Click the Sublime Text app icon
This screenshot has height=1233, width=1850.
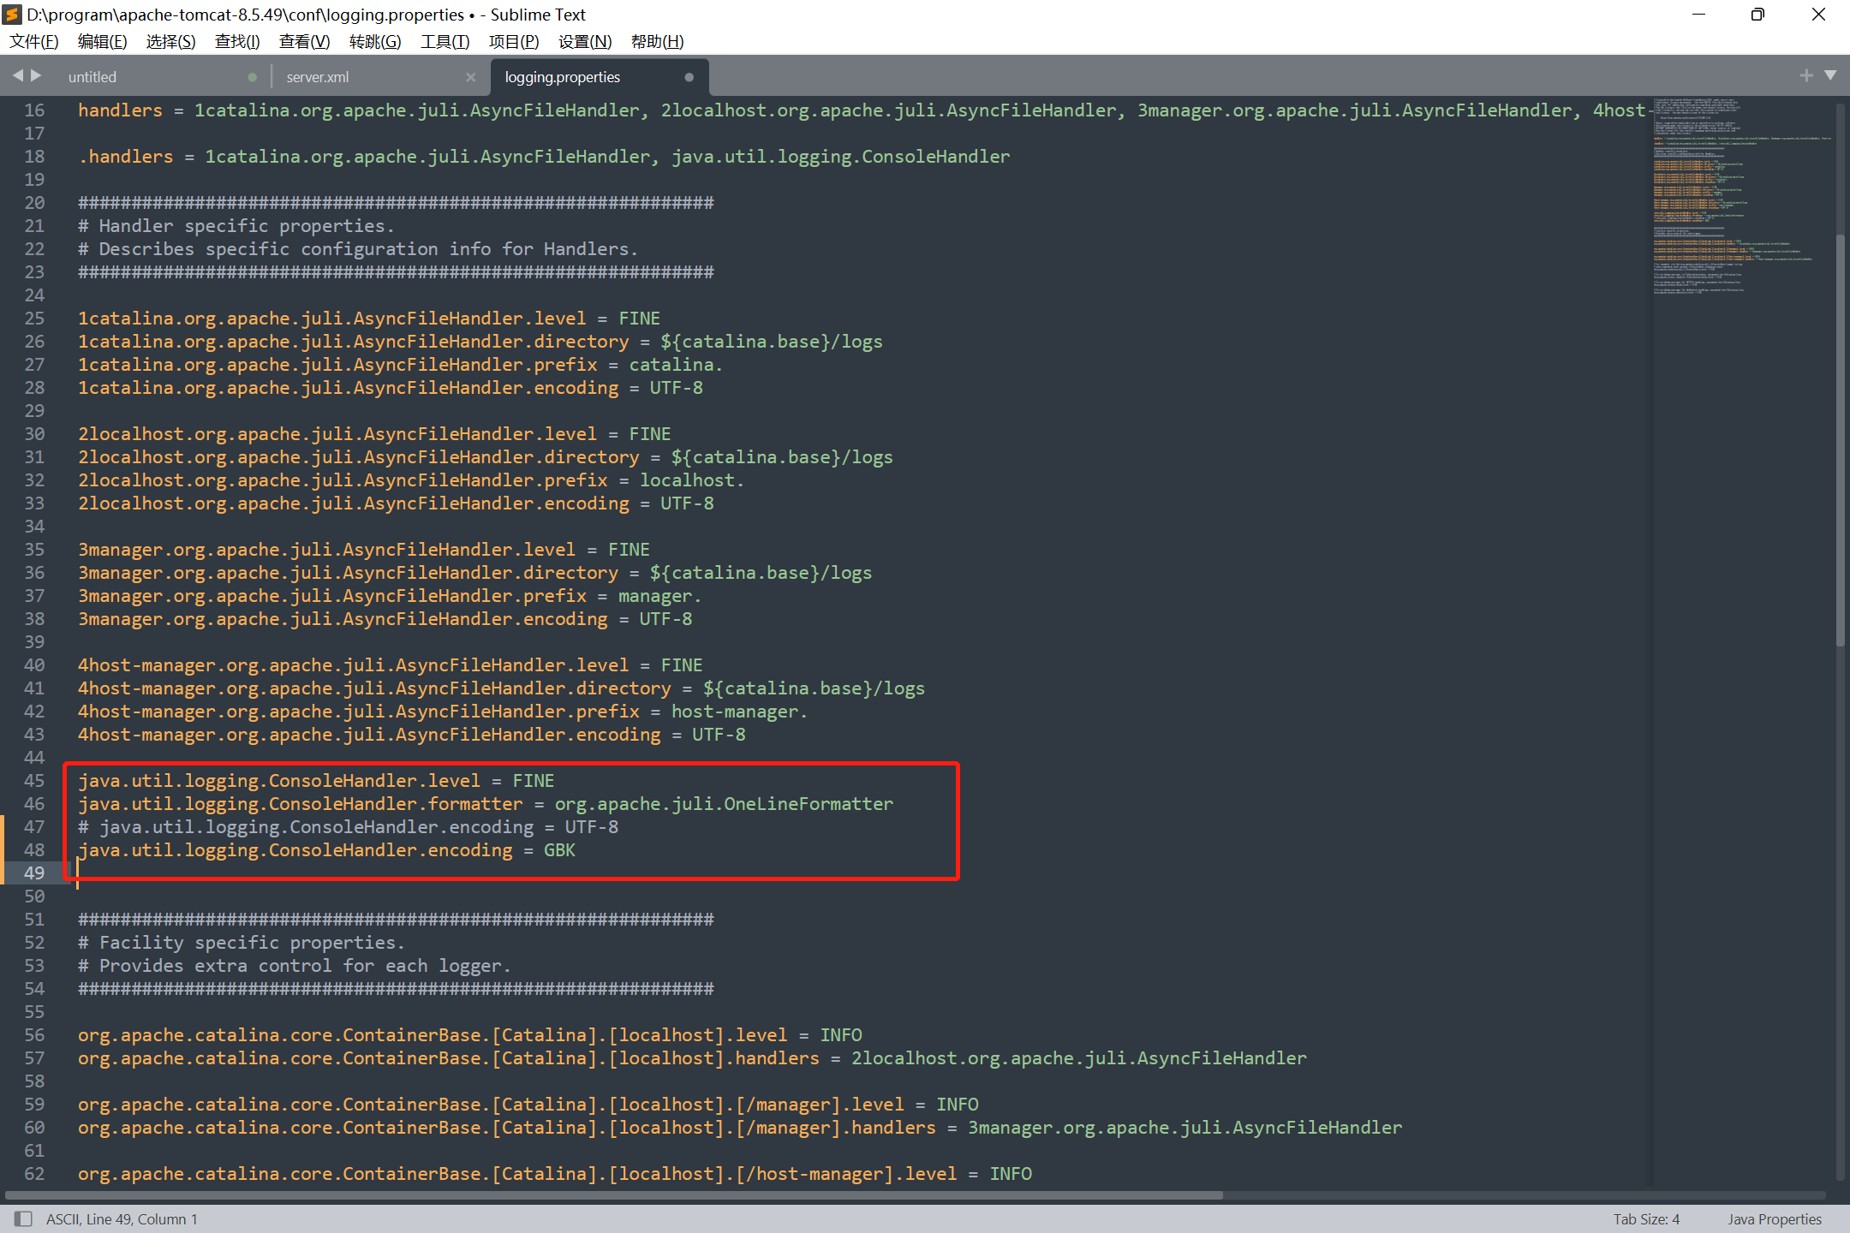(x=12, y=15)
